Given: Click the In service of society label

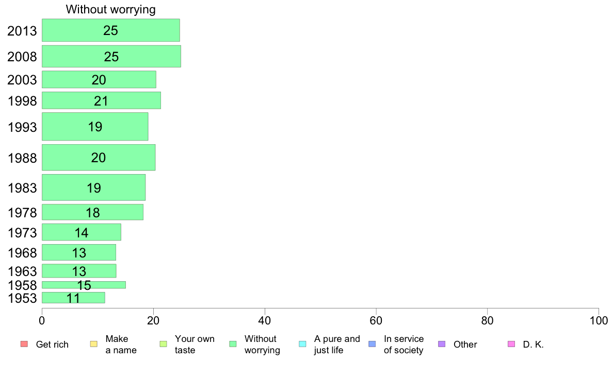Looking at the screenshot, I should click(404, 344).
